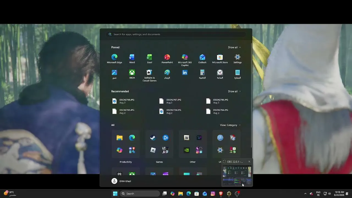Launch Steam from the Games group

(x=153, y=138)
